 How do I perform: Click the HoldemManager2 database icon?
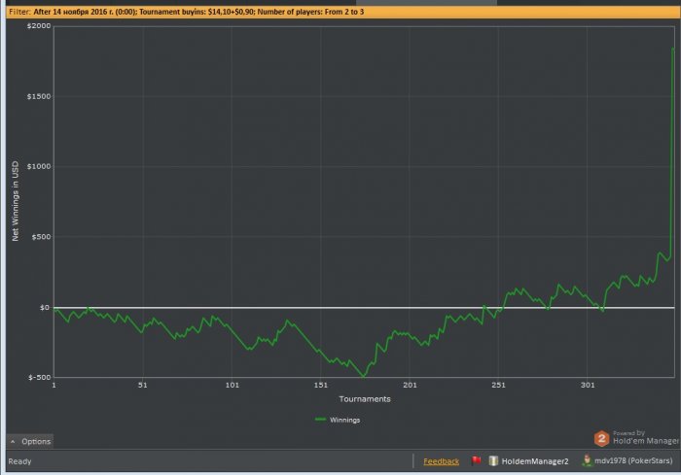493,460
